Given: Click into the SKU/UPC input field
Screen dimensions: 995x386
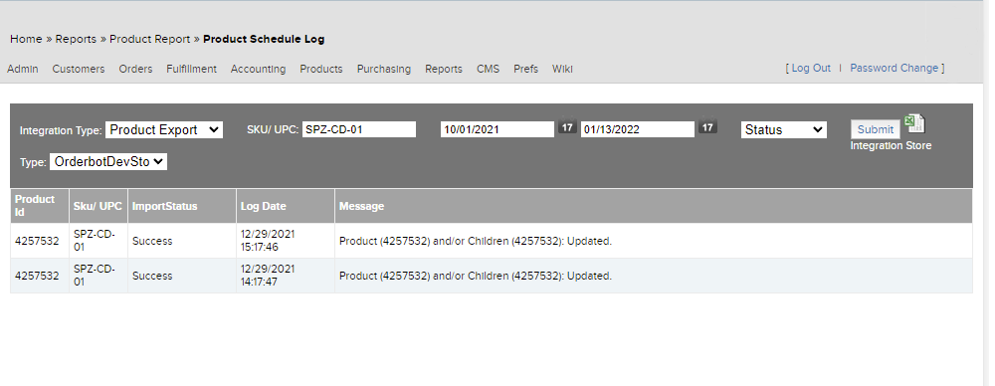Looking at the screenshot, I should (359, 129).
